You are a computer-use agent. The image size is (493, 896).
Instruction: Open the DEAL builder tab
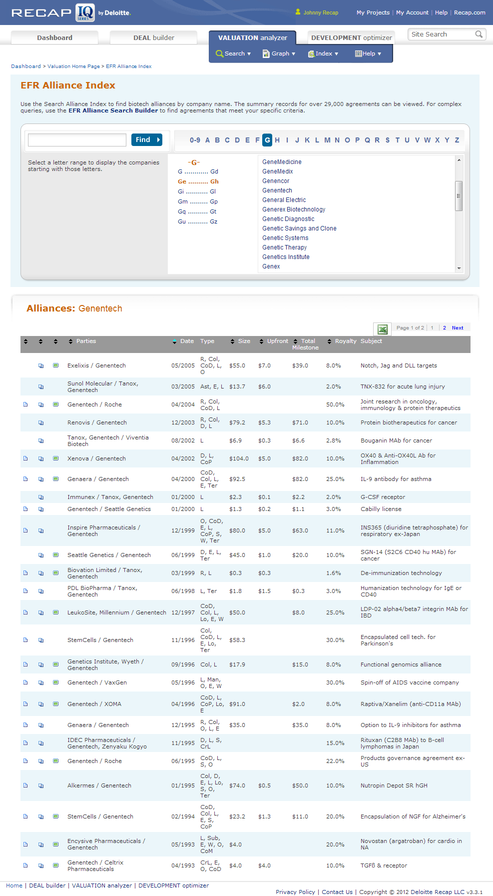[x=153, y=37]
